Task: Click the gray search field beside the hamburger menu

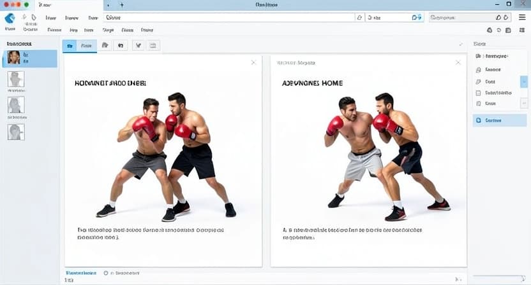Action: (470, 18)
